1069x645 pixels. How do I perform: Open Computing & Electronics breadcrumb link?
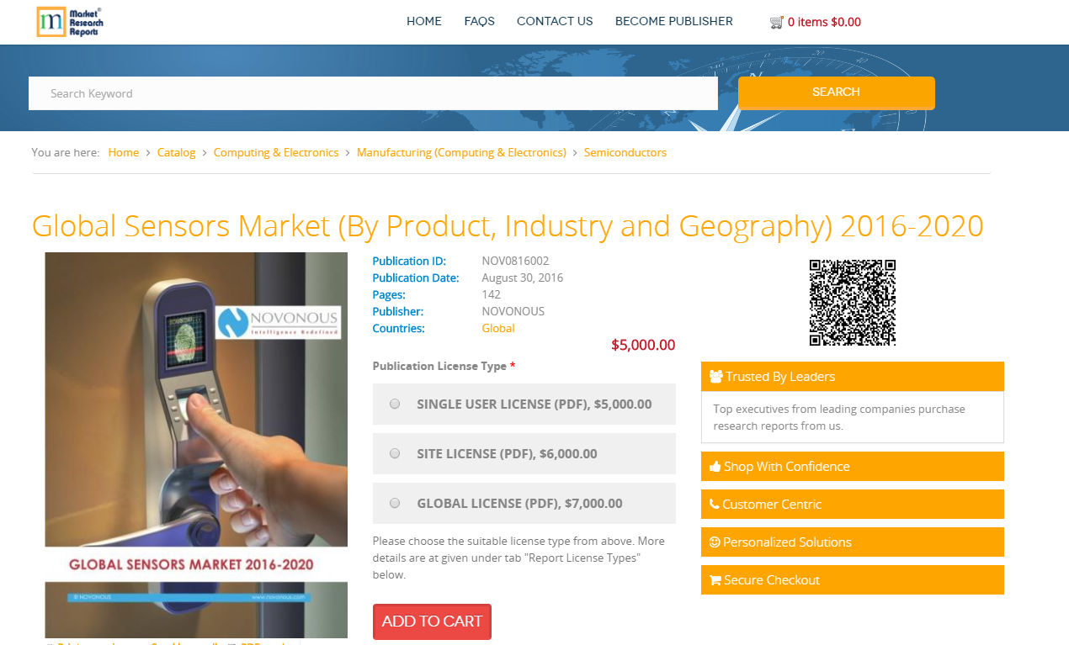pyautogui.click(x=276, y=152)
